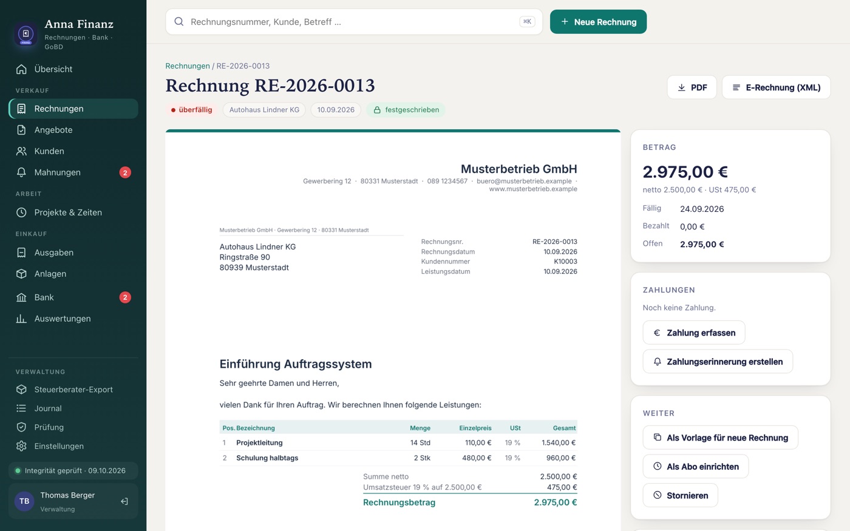850x531 pixels.
Task: Click the bell icon beside Mahnungen
Action: point(21,172)
